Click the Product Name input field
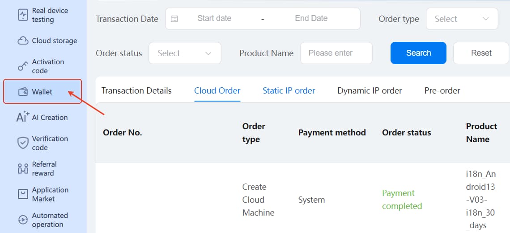 pos(336,53)
